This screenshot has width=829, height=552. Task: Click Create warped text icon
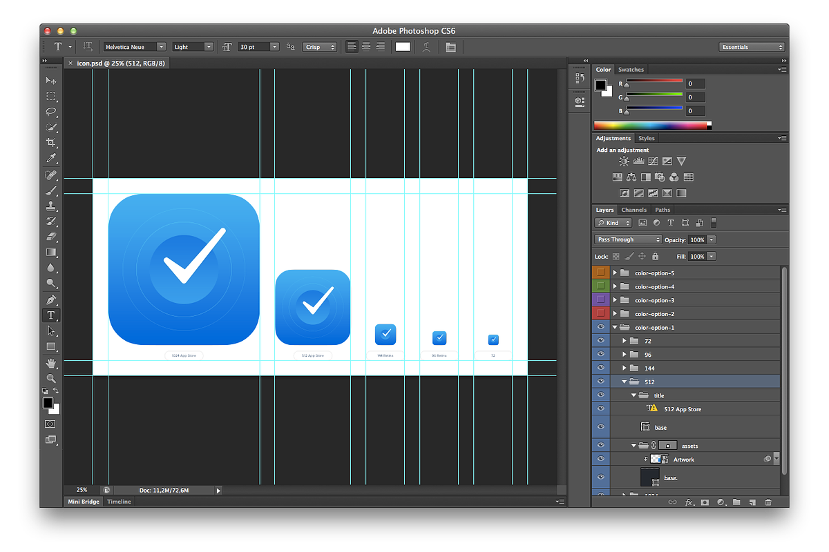point(427,47)
